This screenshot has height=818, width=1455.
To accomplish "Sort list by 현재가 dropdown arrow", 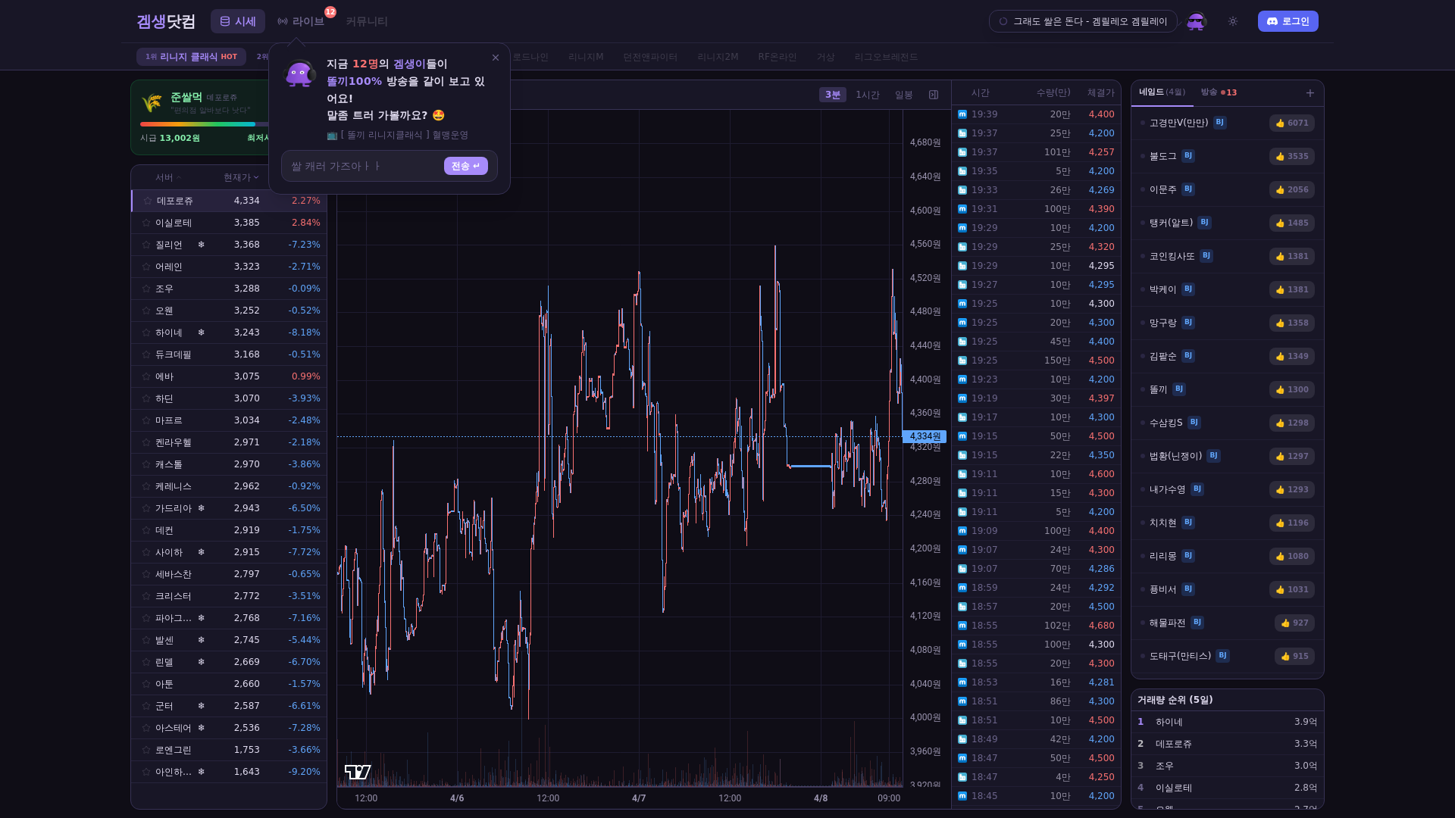I will pyautogui.click(x=256, y=177).
